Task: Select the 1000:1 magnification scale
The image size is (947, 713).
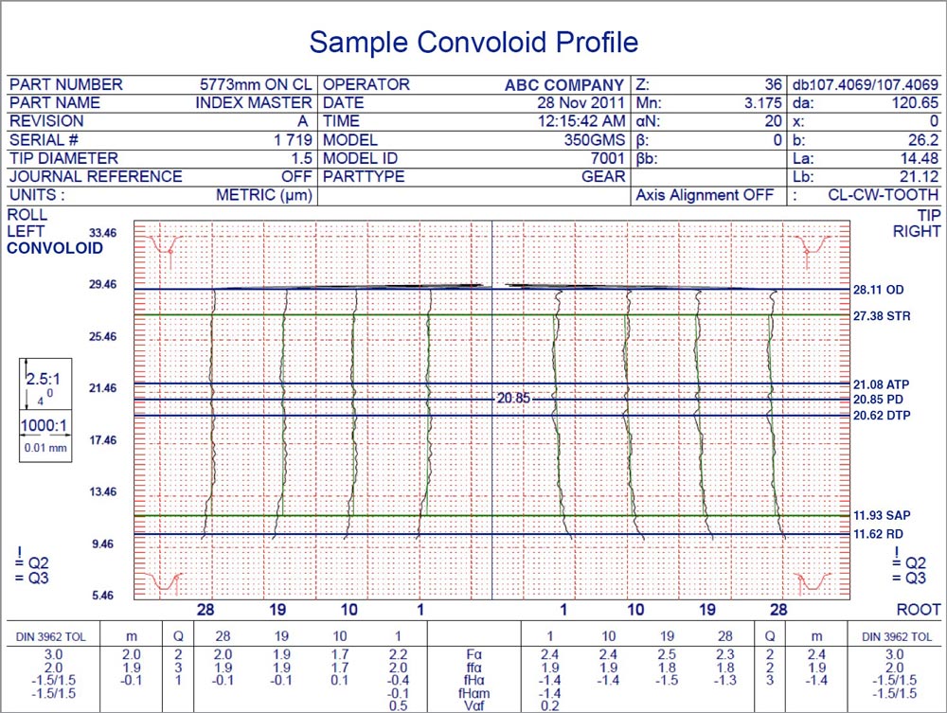Action: pyautogui.click(x=44, y=426)
